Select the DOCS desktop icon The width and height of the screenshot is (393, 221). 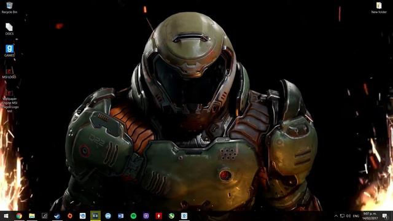(9, 29)
